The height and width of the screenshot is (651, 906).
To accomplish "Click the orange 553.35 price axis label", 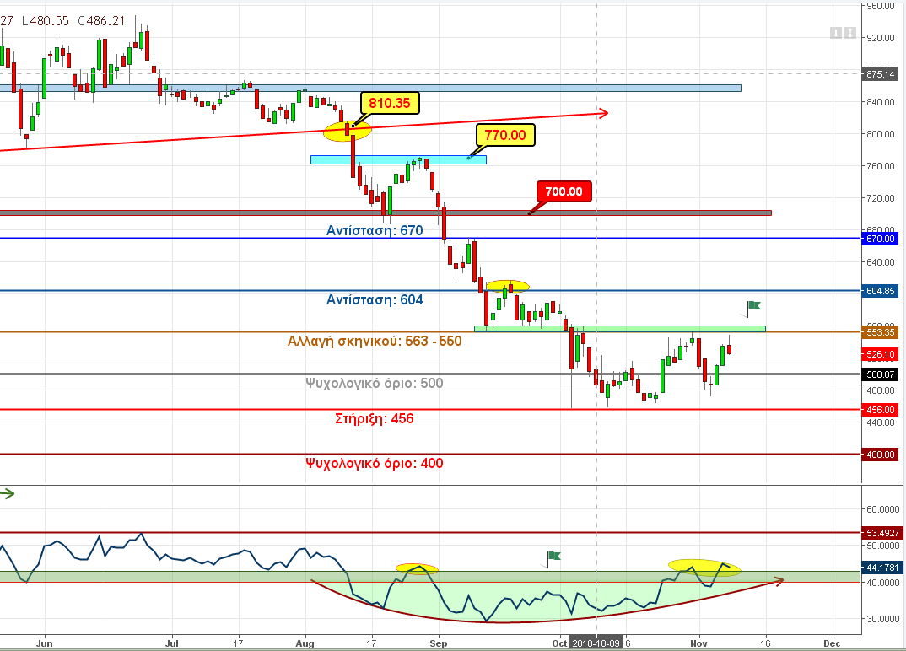I will (x=881, y=332).
